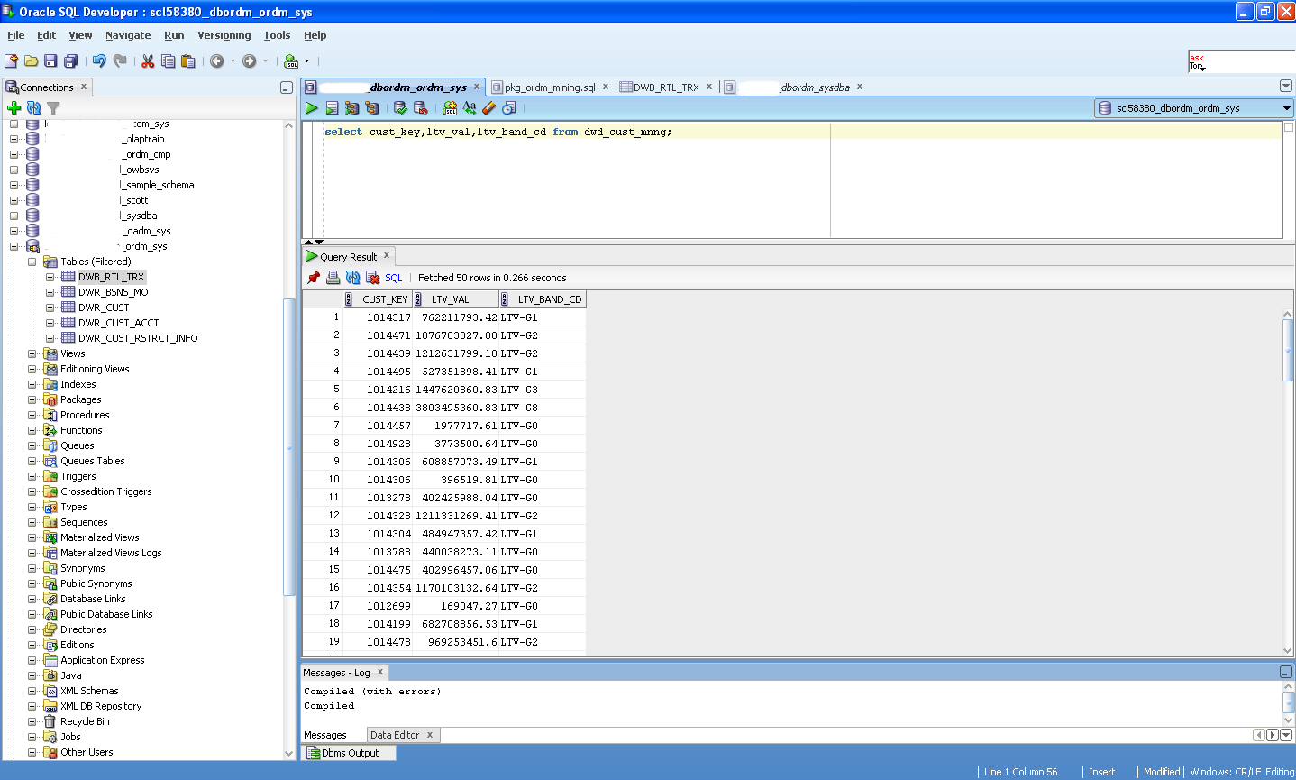Expand the Views node in the connection tree
This screenshot has height=780, width=1296.
click(x=32, y=353)
